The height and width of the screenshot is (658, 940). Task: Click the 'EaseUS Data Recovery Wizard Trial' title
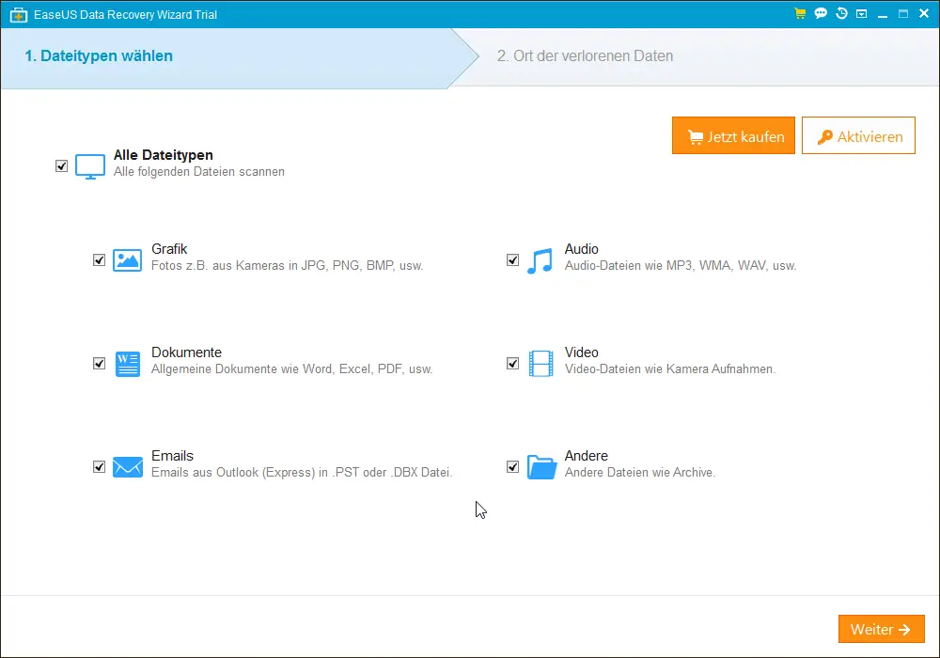[x=125, y=14]
